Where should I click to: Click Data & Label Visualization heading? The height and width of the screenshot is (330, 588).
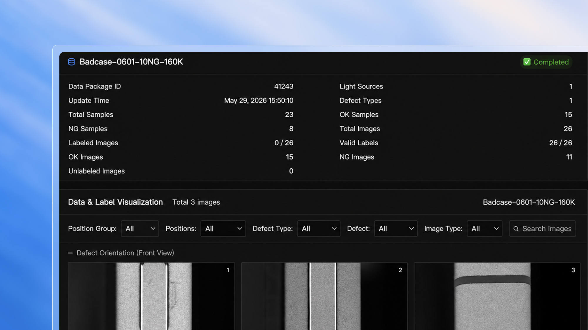pyautogui.click(x=115, y=202)
